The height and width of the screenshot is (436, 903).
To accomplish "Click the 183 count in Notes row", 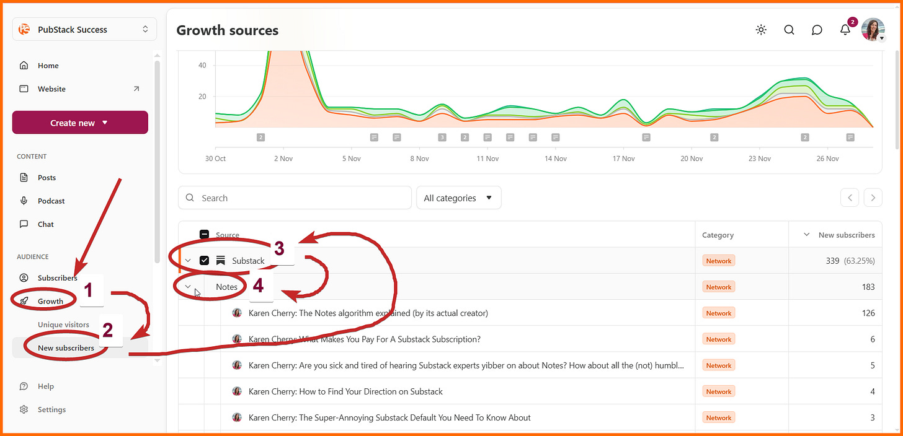I will click(868, 287).
